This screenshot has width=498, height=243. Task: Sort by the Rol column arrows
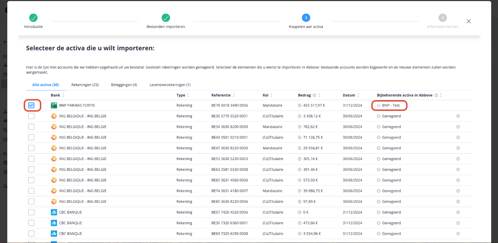click(x=271, y=95)
